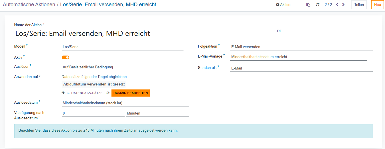Click help question mark next to Modell
Viewport: 385px width, 149px height.
(x=27, y=45)
